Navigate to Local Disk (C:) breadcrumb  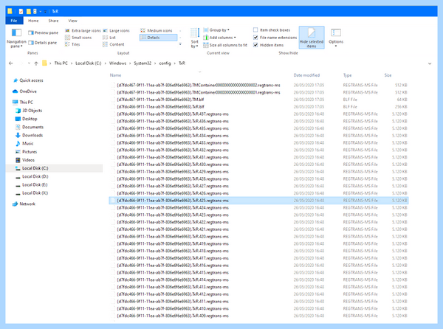tap(88, 63)
